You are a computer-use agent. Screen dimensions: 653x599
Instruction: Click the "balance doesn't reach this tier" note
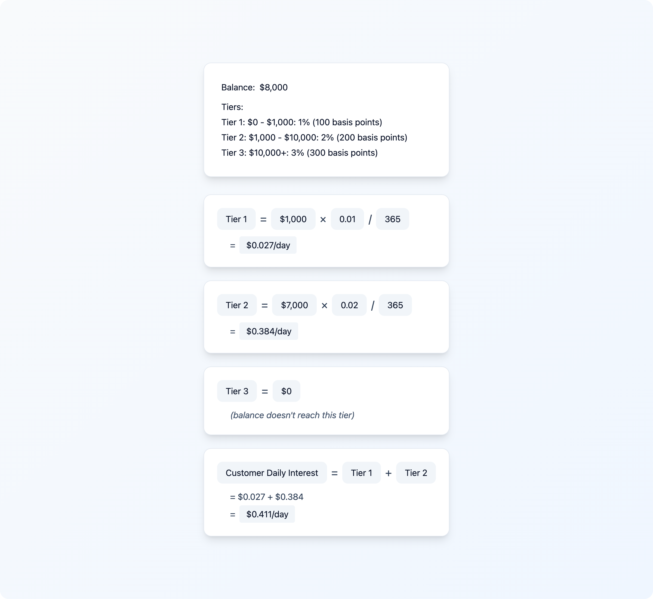pyautogui.click(x=292, y=415)
